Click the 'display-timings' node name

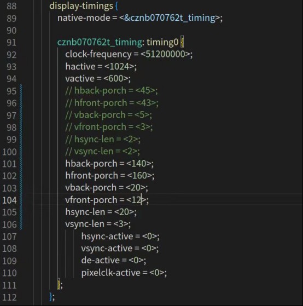click(x=81, y=6)
